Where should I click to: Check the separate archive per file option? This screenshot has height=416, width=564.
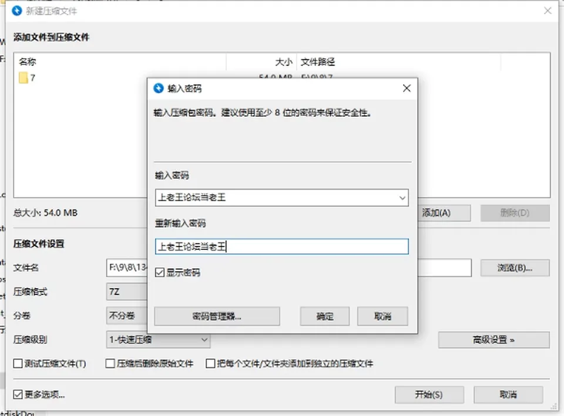210,364
